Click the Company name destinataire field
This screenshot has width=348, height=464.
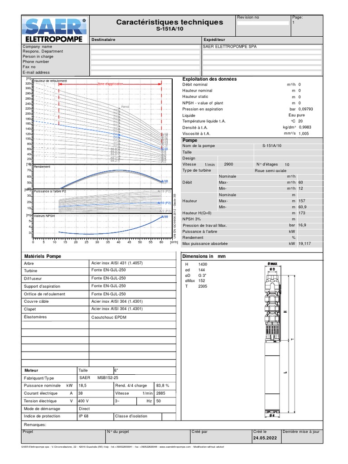point(145,47)
